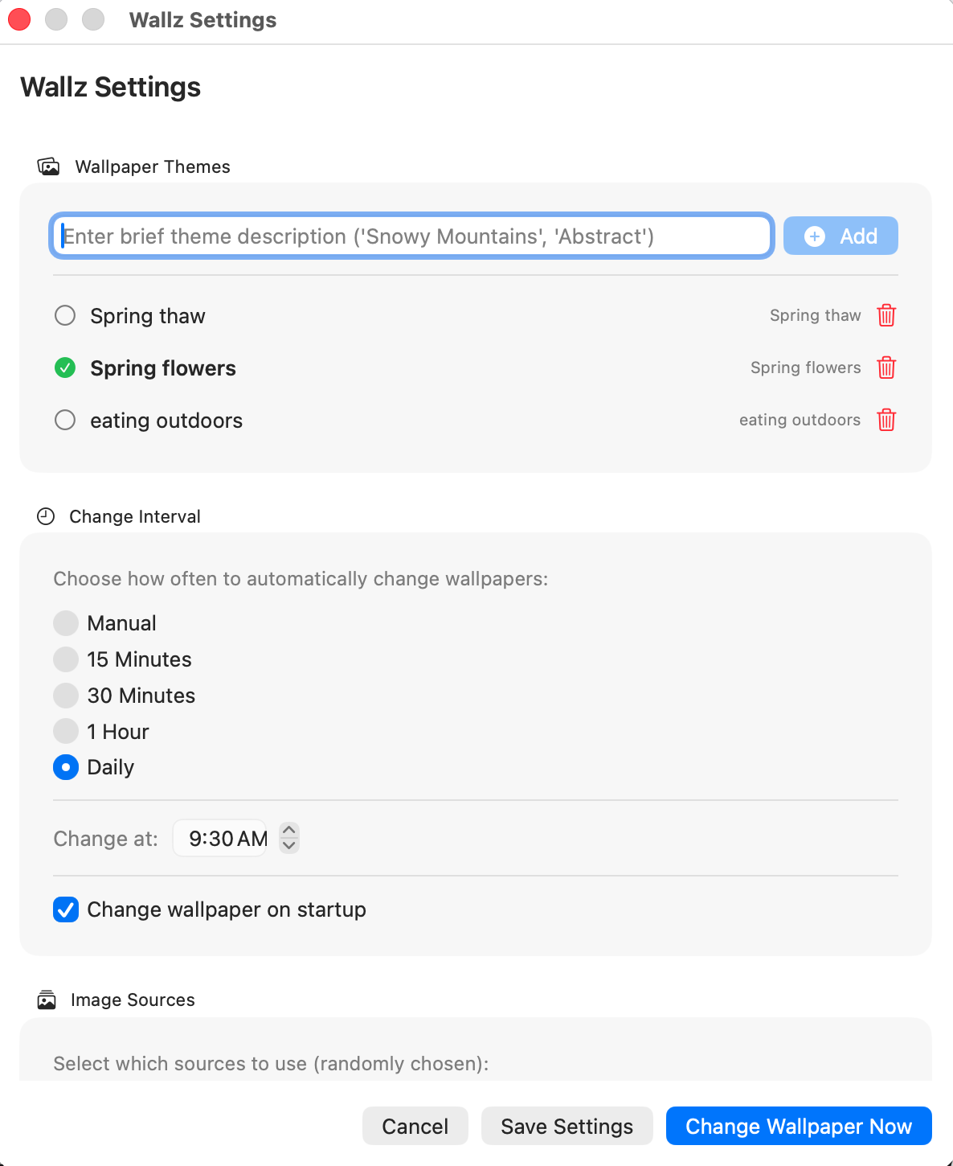Select the 15 Minutes interval
This screenshot has height=1166, width=953.
coord(66,659)
